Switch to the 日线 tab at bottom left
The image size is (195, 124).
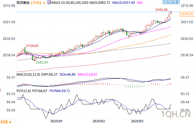[x=4, y=122]
